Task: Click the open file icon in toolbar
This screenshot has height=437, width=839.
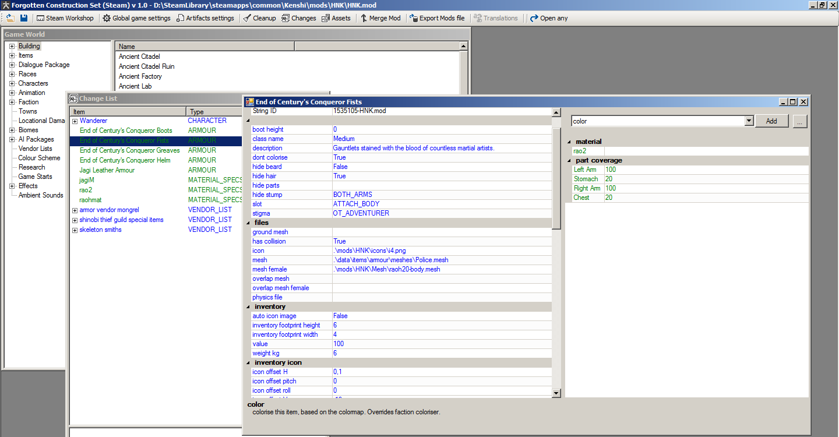Action: 10,18
